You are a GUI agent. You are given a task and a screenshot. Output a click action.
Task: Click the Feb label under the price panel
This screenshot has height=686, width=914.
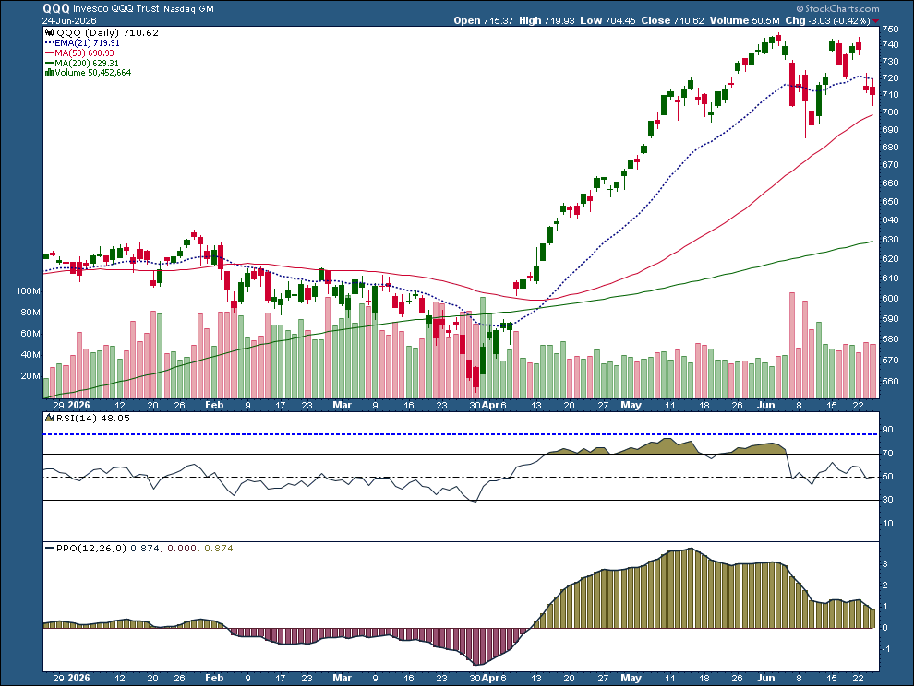point(214,405)
